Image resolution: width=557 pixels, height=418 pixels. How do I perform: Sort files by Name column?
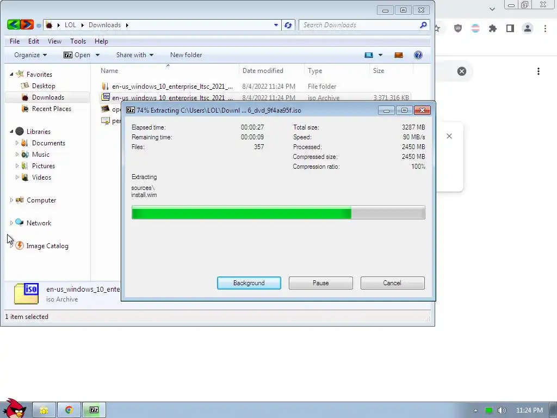(x=168, y=70)
